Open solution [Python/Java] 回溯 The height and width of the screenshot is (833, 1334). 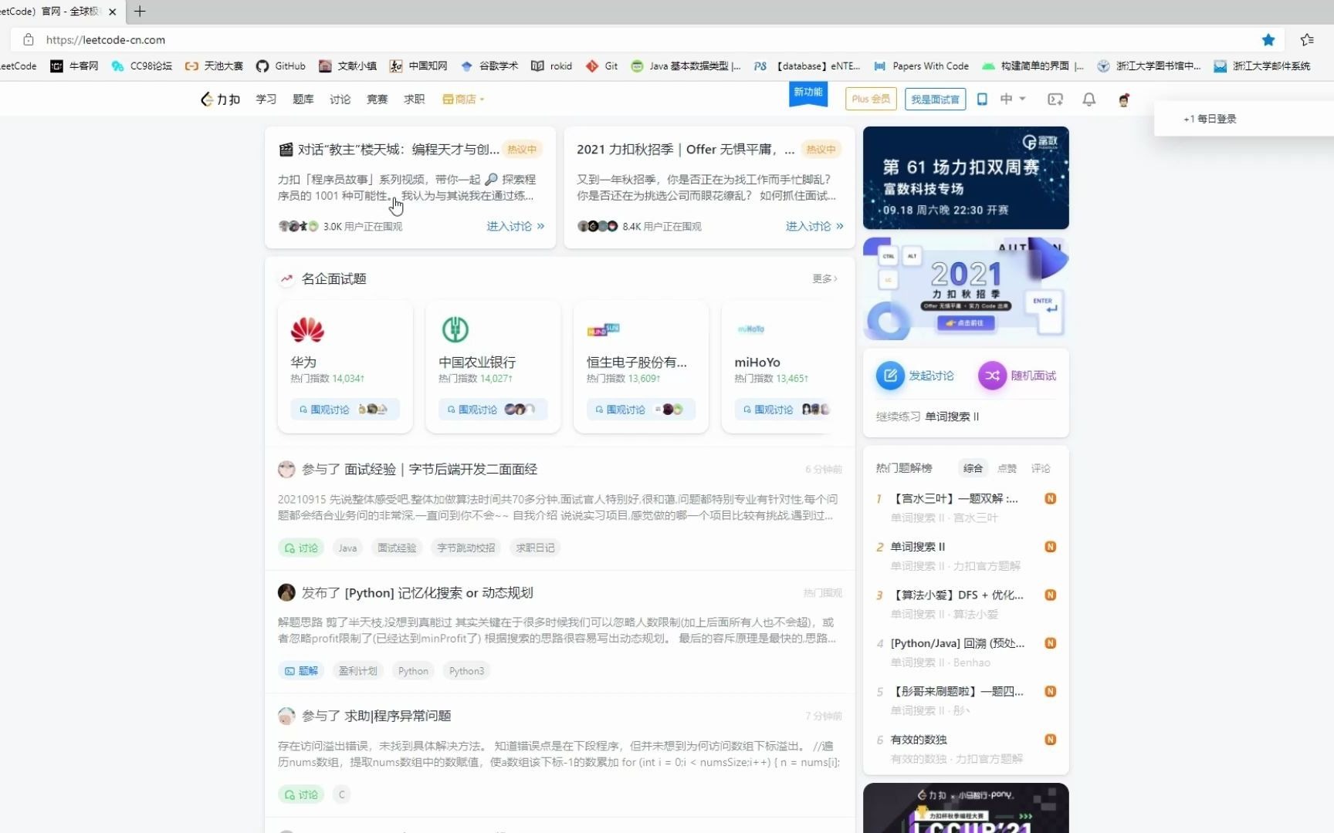(x=957, y=643)
